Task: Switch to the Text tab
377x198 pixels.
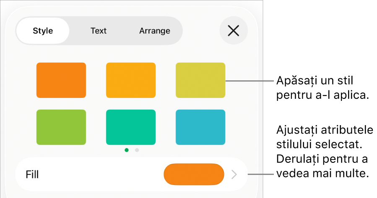Action: click(x=98, y=31)
